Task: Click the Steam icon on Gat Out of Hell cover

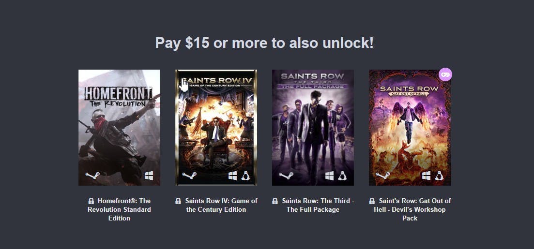Action: 382,176
